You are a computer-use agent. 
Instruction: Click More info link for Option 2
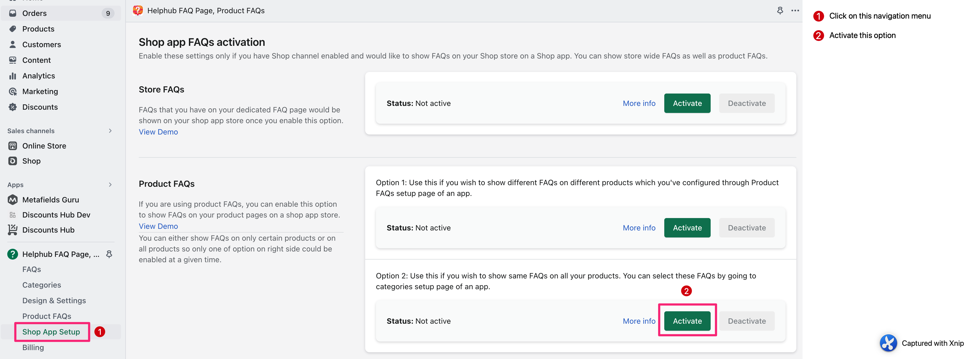coord(639,321)
